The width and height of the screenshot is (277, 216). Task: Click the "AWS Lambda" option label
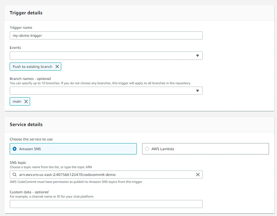tap(163, 149)
